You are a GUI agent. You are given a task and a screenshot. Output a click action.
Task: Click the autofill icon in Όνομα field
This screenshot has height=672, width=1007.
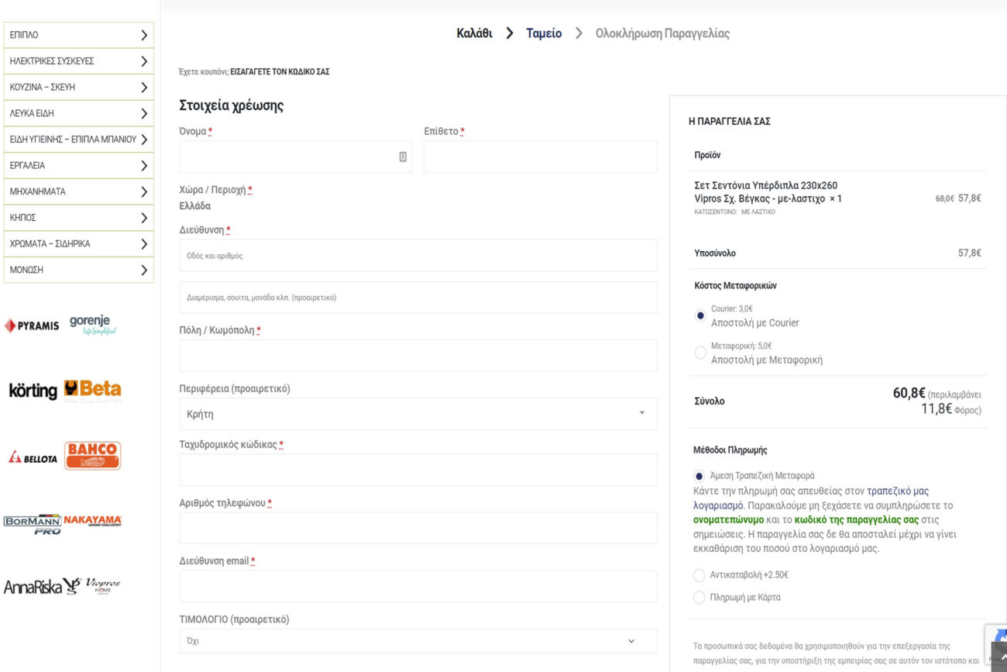point(403,157)
